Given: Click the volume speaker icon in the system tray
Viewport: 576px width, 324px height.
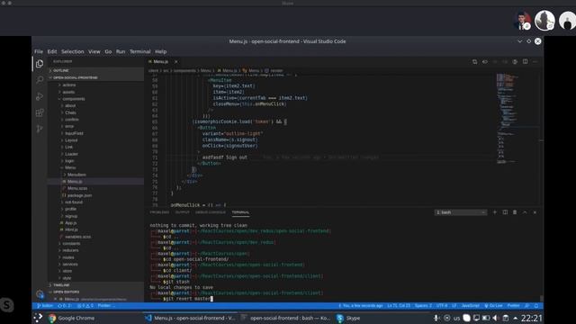Looking at the screenshot, I should (495, 318).
